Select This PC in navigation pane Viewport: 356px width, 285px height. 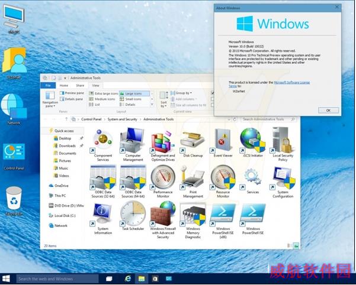pos(57,196)
